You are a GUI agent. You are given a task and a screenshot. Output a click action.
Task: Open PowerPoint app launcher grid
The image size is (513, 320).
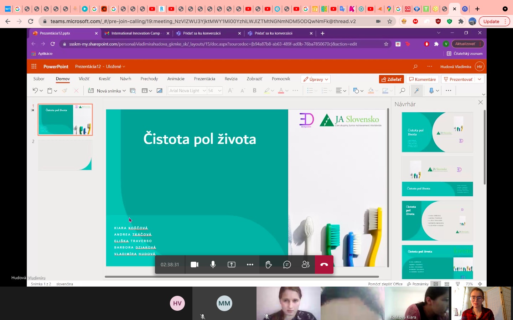pos(34,66)
